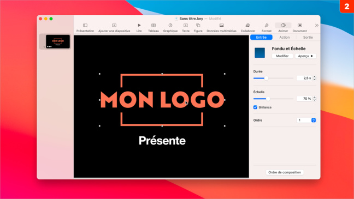Screen dimensions: 354x199
Task: Open the Document inspector
Action: 299,25
